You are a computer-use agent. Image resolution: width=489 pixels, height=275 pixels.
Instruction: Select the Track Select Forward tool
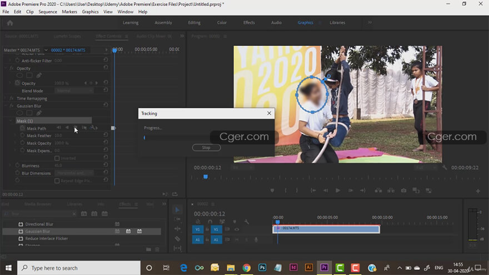pyautogui.click(x=177, y=219)
